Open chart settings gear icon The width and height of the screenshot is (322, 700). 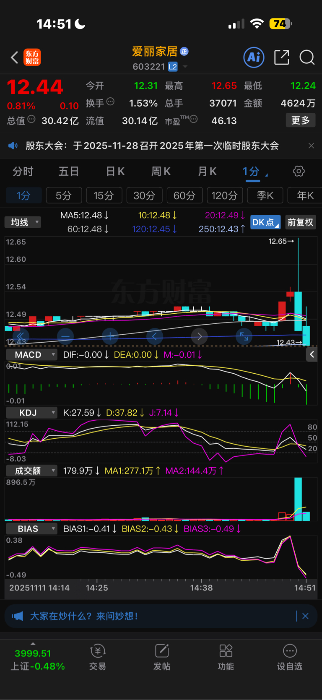tap(299, 171)
